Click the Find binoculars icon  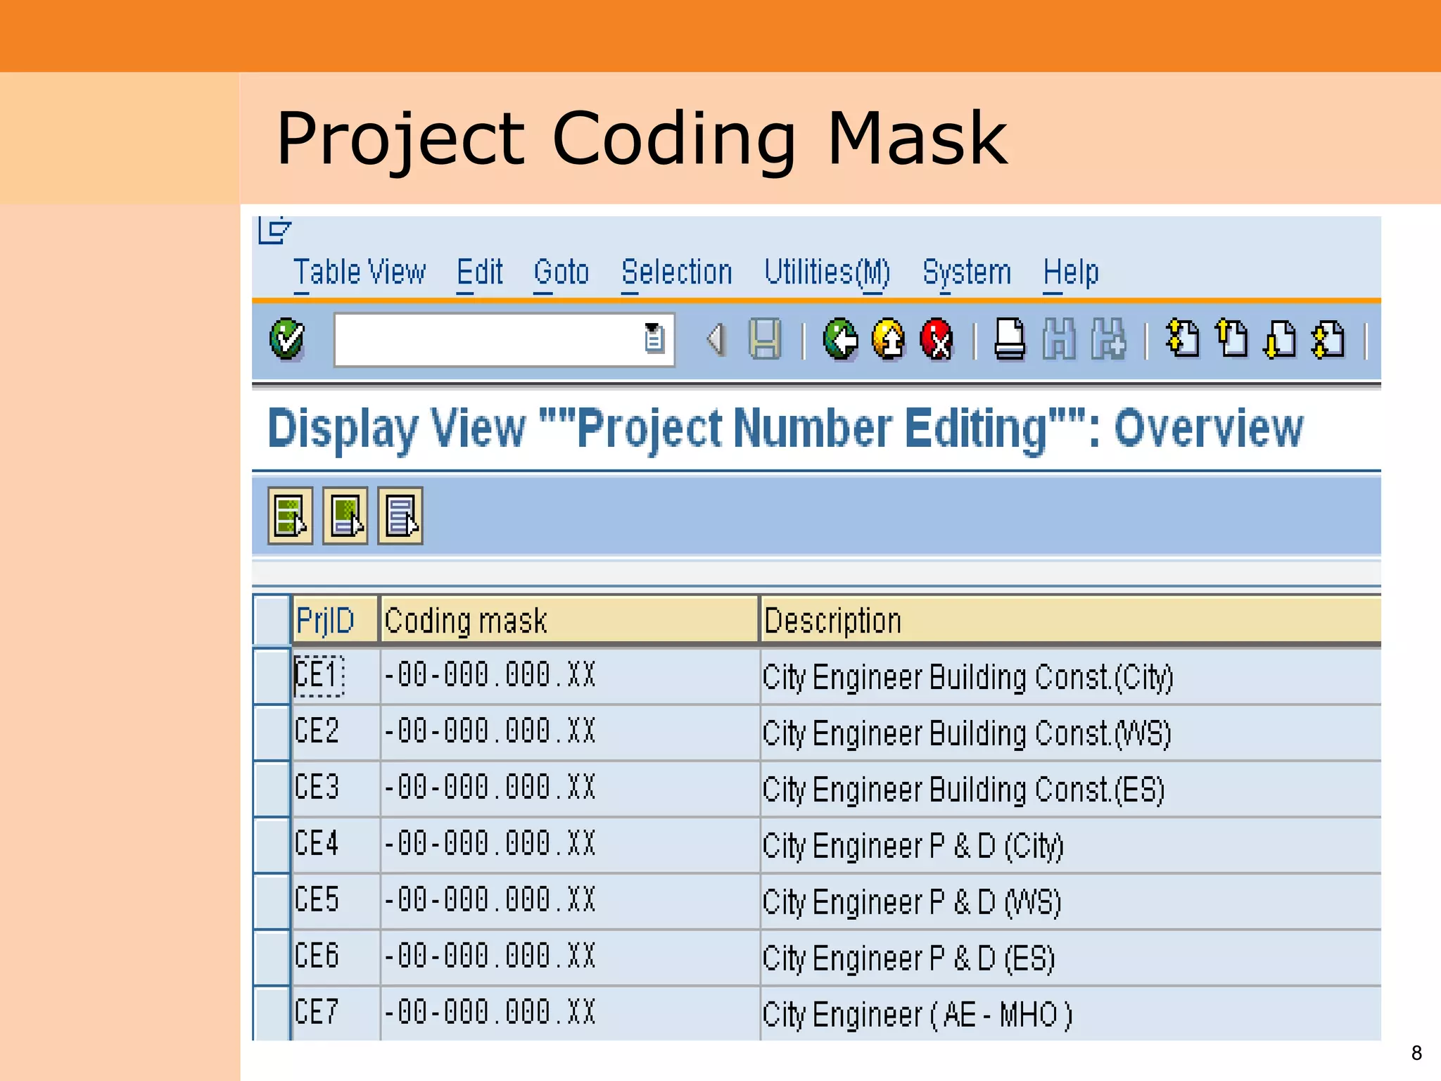tap(1059, 339)
